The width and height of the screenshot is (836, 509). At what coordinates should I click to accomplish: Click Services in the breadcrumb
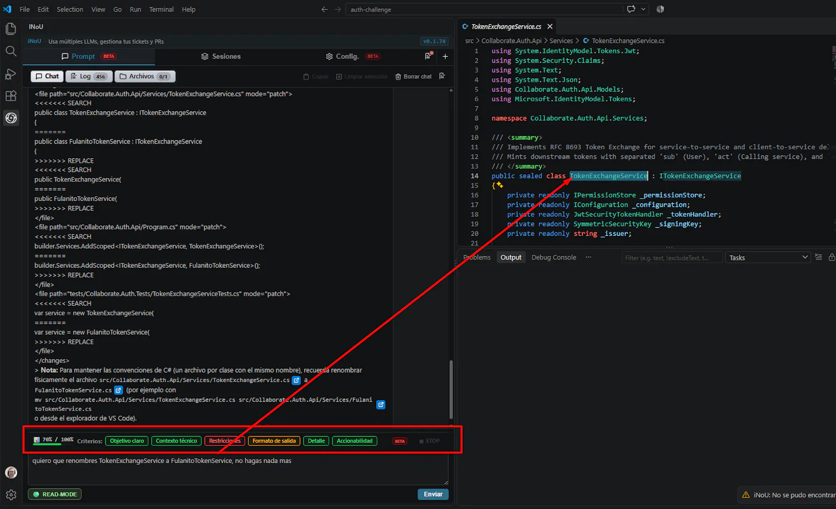561,41
